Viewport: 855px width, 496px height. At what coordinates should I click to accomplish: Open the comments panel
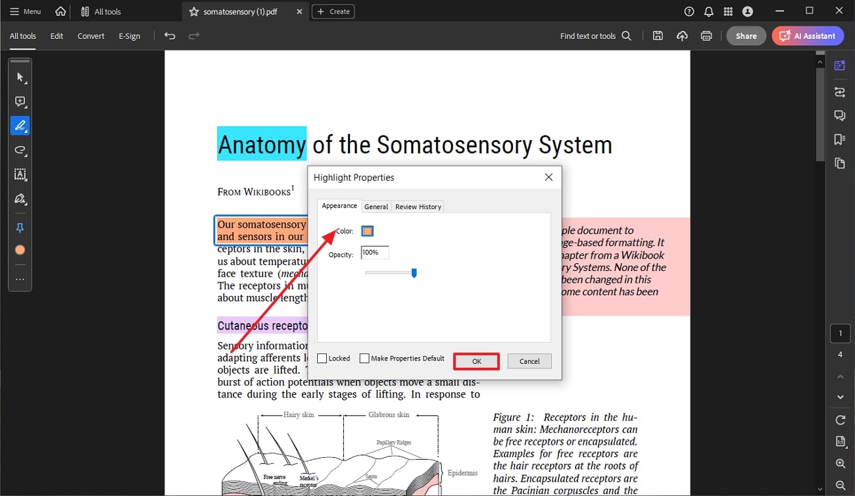coord(840,115)
